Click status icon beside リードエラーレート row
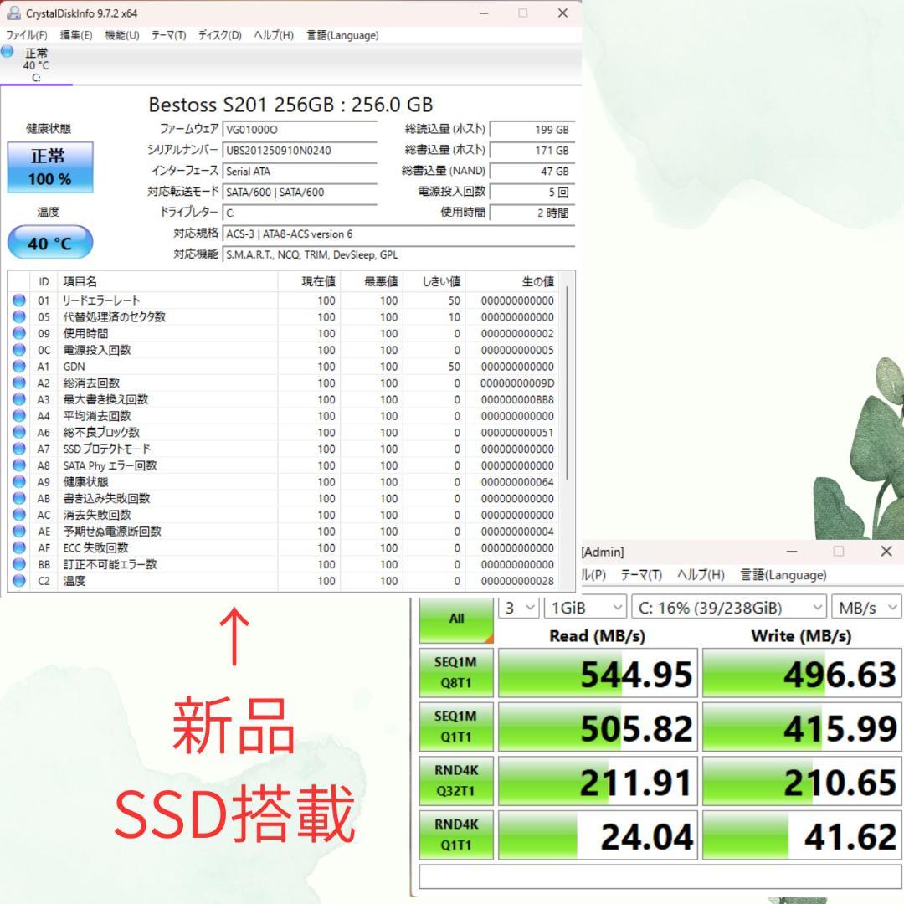This screenshot has width=904, height=904. pyautogui.click(x=18, y=300)
